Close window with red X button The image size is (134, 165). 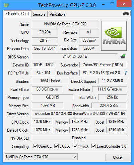coord(124,4)
